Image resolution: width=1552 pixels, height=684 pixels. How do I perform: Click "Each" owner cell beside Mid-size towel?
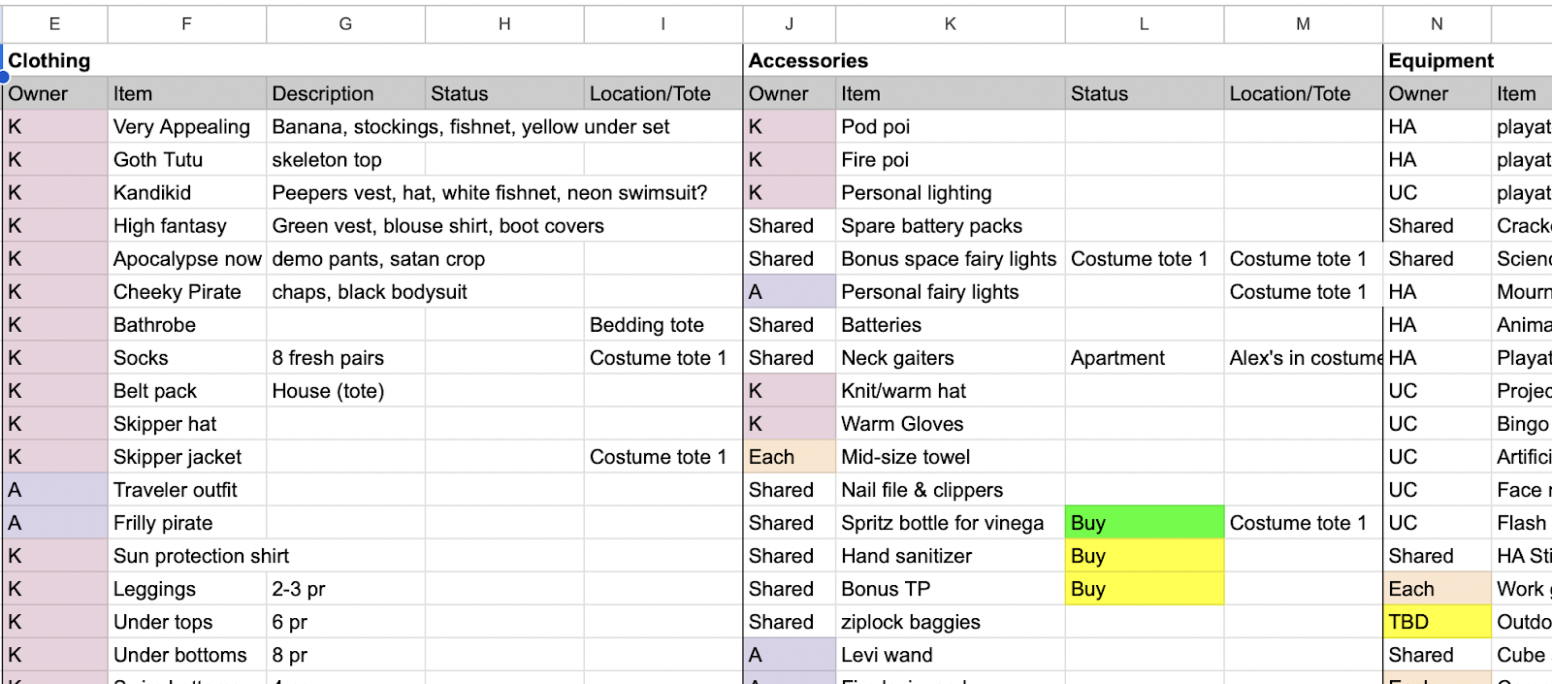[789, 457]
